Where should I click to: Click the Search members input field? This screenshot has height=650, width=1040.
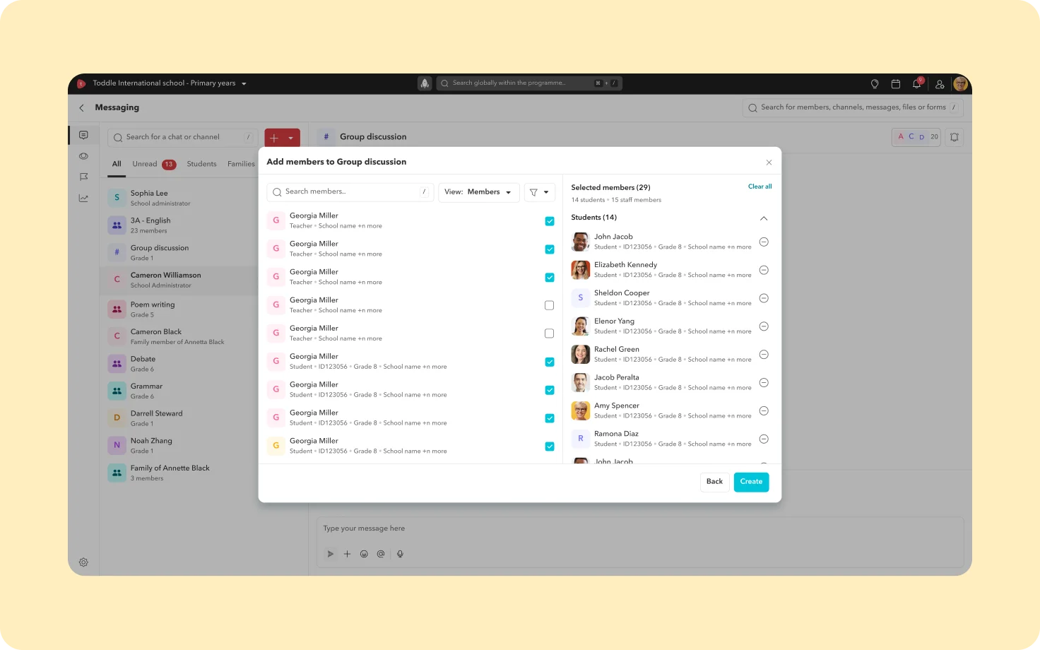coord(350,192)
